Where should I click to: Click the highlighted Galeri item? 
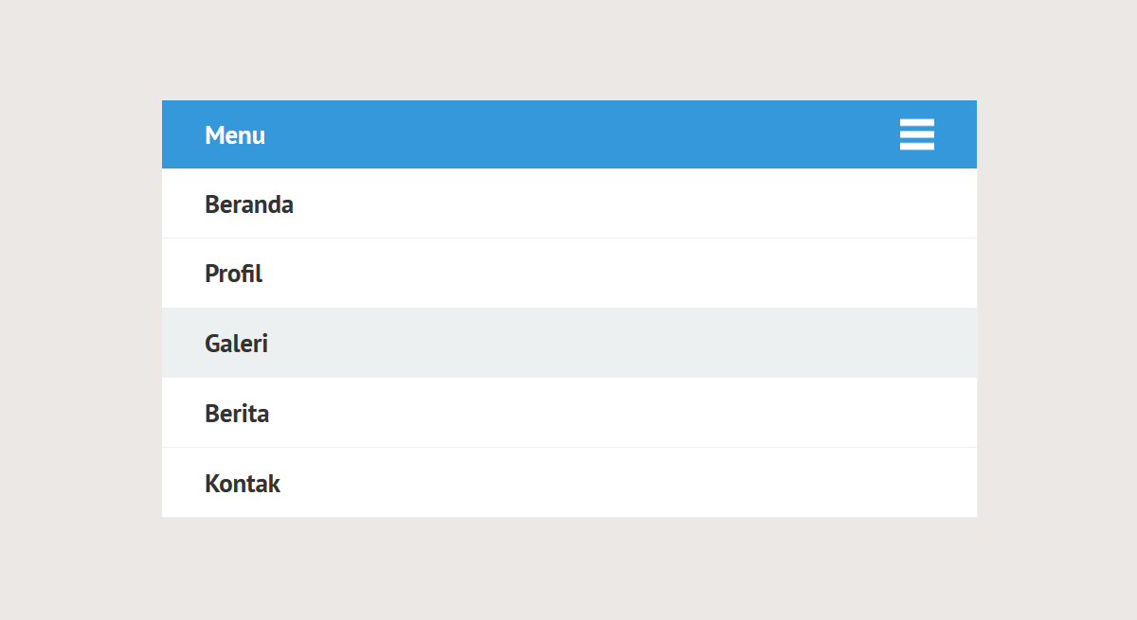tap(569, 343)
